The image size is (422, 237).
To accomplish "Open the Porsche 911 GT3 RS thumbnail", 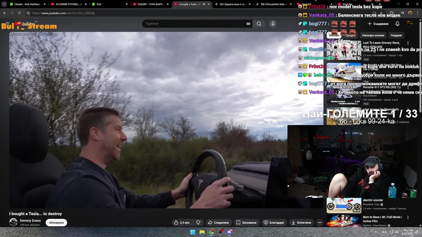I will pyautogui.click(x=344, y=94).
